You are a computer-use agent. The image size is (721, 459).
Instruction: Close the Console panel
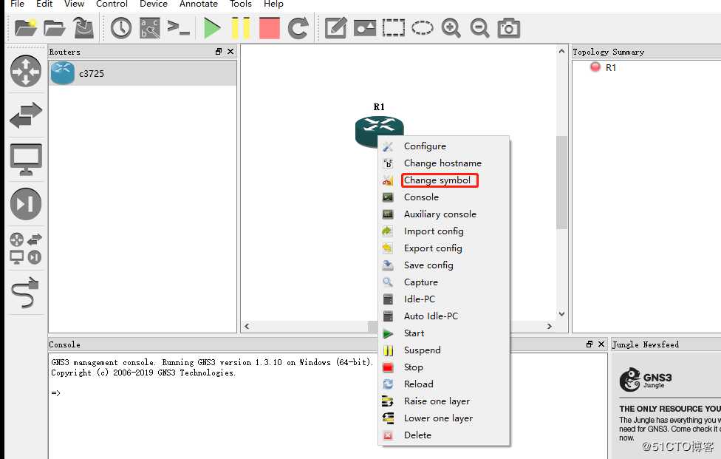pyautogui.click(x=601, y=344)
